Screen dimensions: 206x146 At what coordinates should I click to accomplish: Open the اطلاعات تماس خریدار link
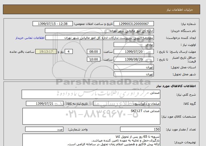(x=30, y=38)
